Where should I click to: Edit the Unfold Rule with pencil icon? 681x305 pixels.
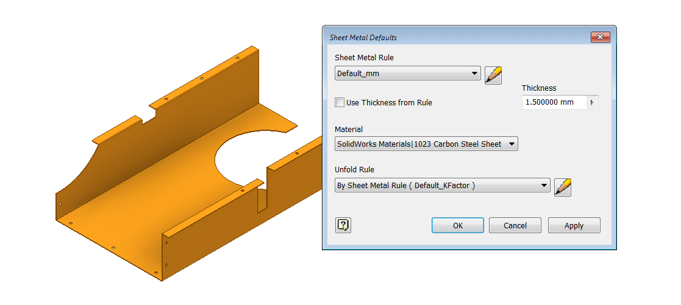click(563, 188)
